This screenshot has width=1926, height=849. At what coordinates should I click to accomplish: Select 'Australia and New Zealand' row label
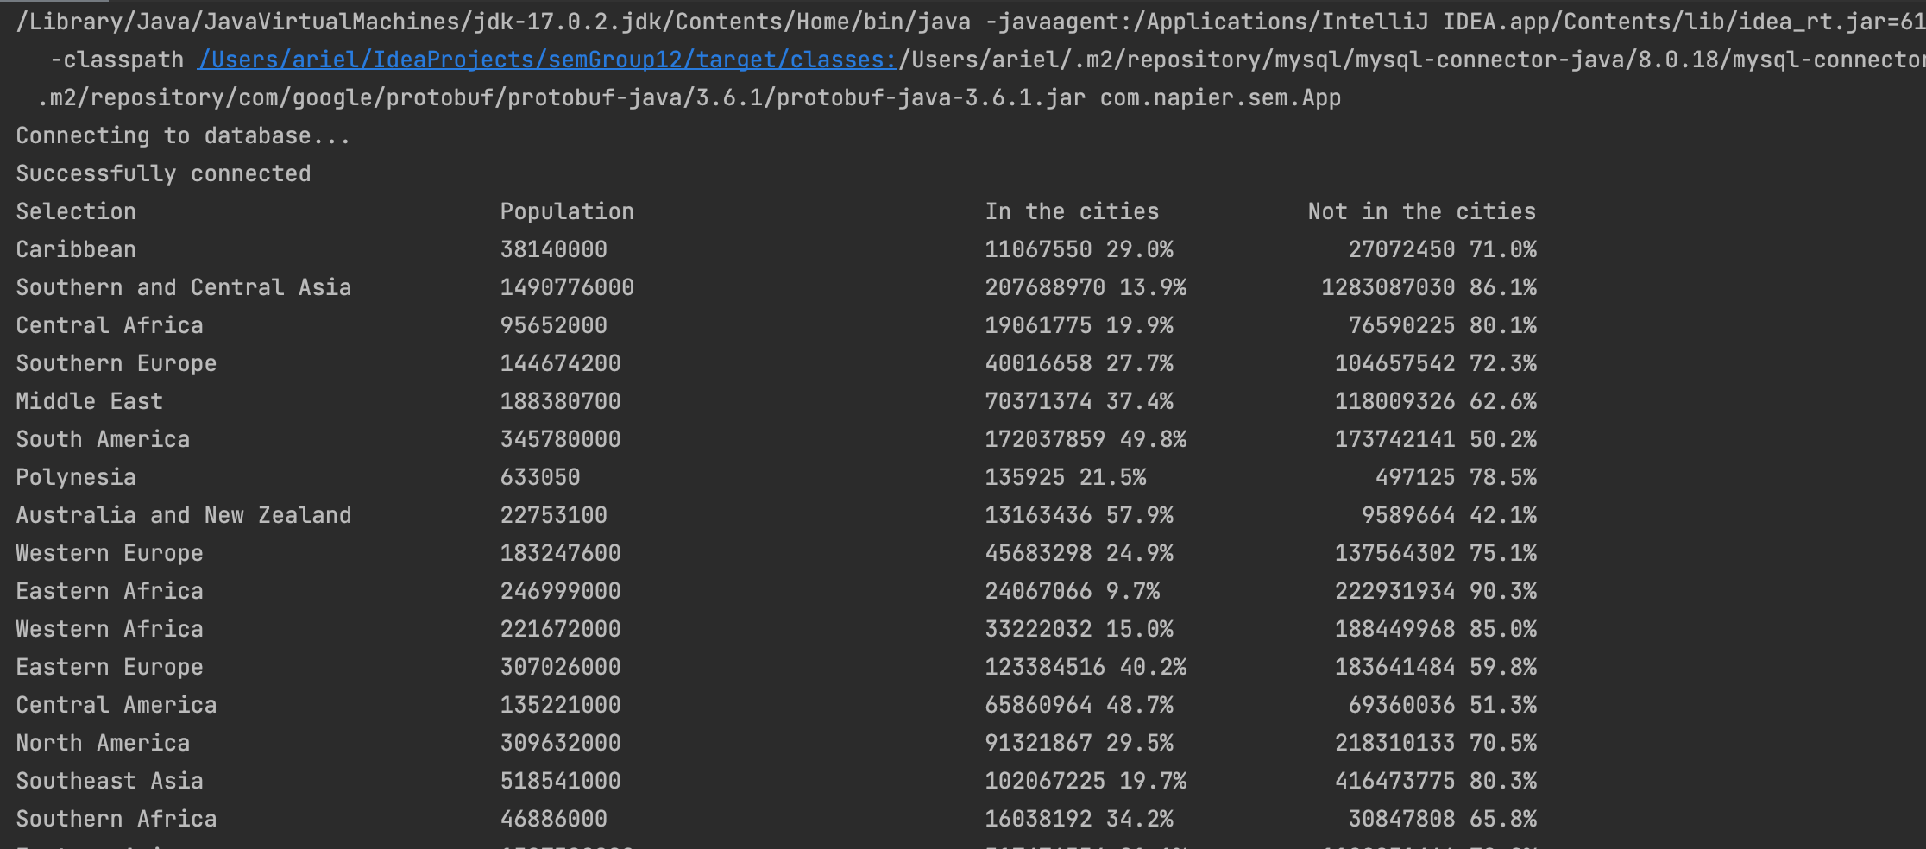tap(184, 515)
